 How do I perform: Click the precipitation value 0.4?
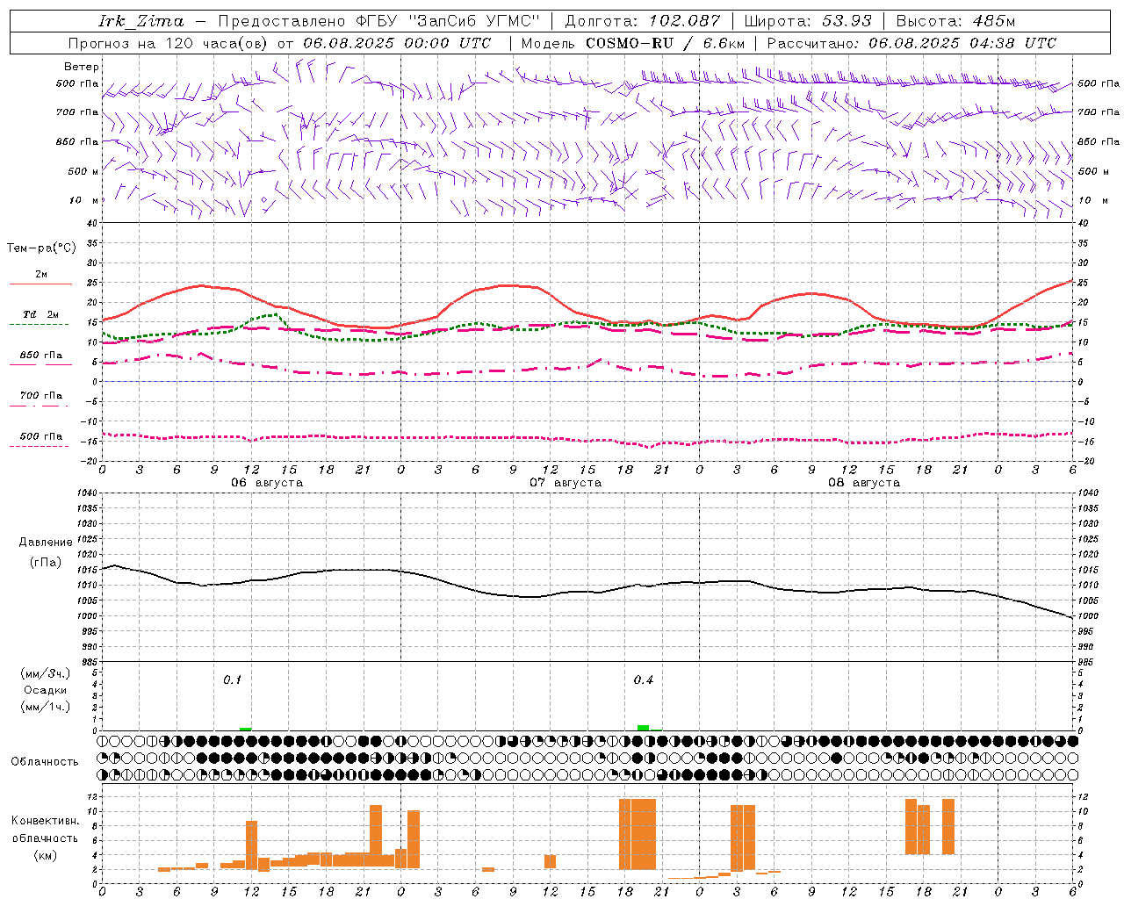[644, 680]
